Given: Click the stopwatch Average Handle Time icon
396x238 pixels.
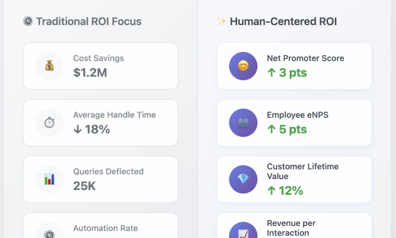Looking at the screenshot, I should (x=49, y=123).
